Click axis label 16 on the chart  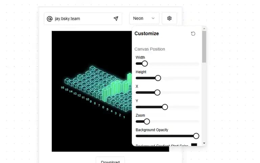pos(62,88)
